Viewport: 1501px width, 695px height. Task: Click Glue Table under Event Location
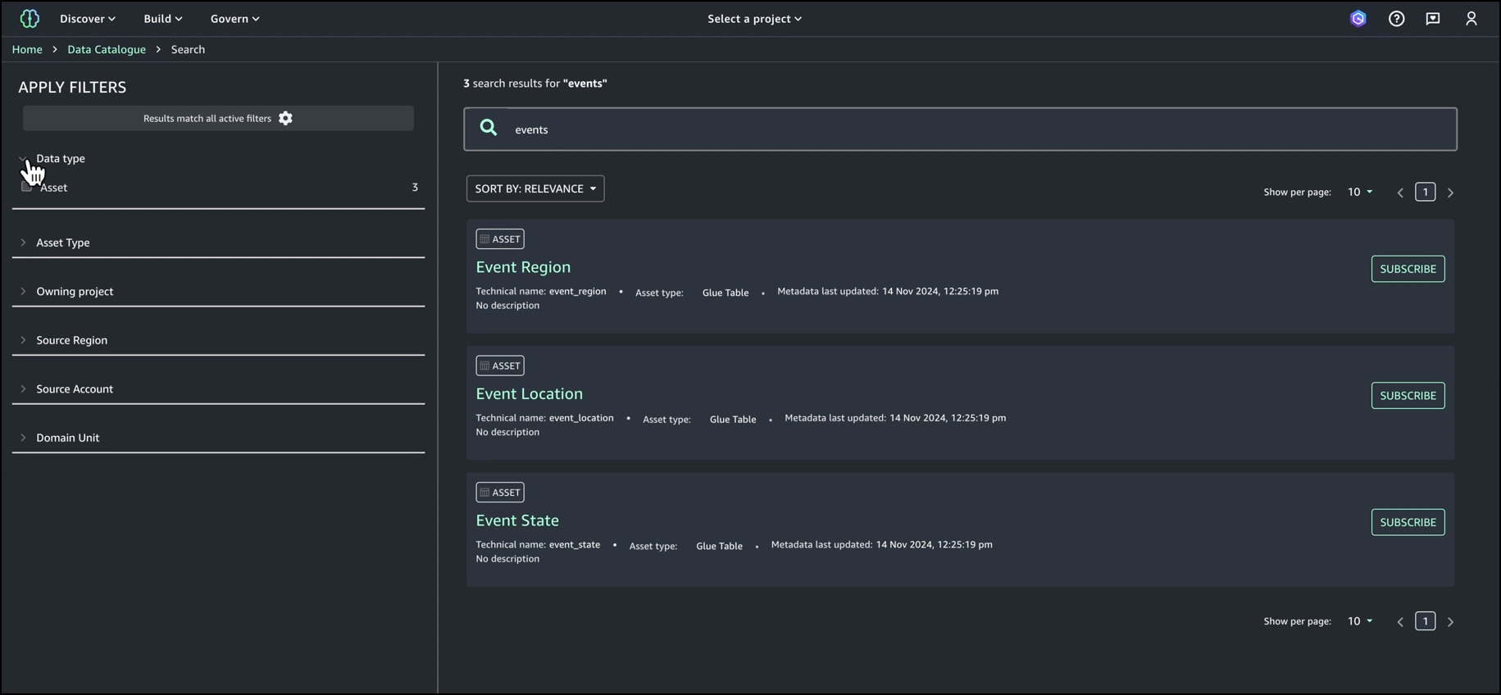[x=733, y=420]
